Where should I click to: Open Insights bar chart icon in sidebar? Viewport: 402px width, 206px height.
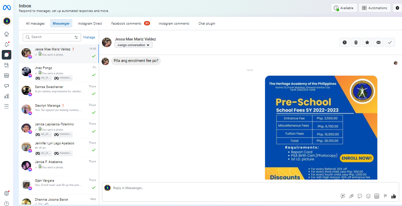[x=6, y=96]
